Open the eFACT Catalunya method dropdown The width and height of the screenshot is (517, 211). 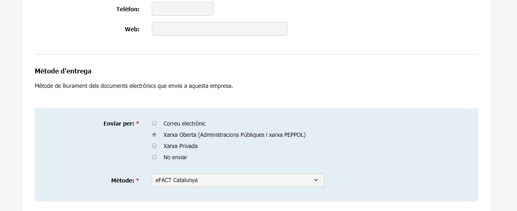pyautogui.click(x=238, y=180)
